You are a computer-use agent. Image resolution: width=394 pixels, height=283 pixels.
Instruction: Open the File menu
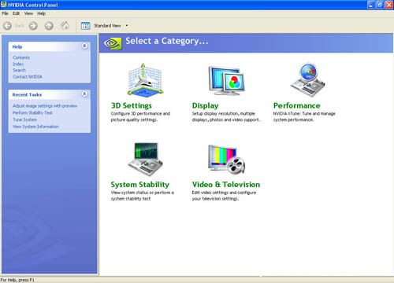5,13
